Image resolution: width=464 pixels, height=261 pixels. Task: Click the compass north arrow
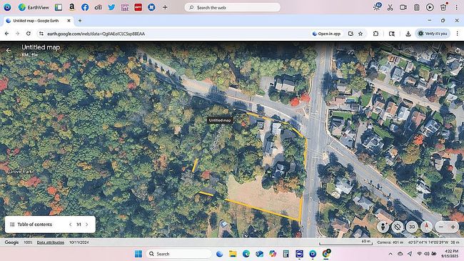pyautogui.click(x=426, y=227)
